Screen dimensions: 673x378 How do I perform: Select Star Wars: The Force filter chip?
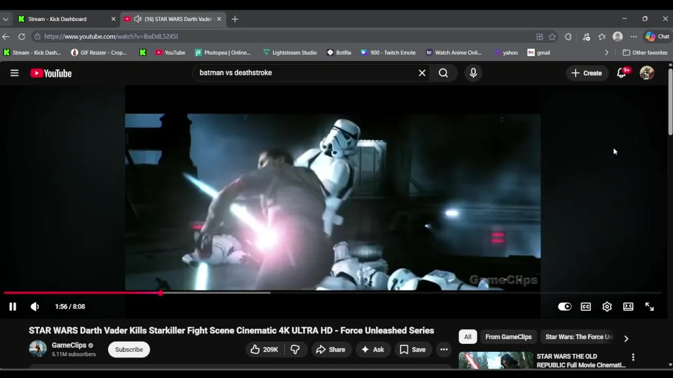pyautogui.click(x=579, y=337)
